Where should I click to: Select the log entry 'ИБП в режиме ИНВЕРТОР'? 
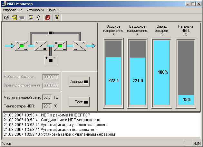point(46,115)
